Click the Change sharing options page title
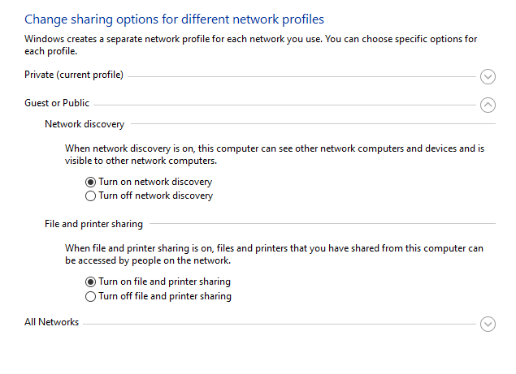 [174, 19]
